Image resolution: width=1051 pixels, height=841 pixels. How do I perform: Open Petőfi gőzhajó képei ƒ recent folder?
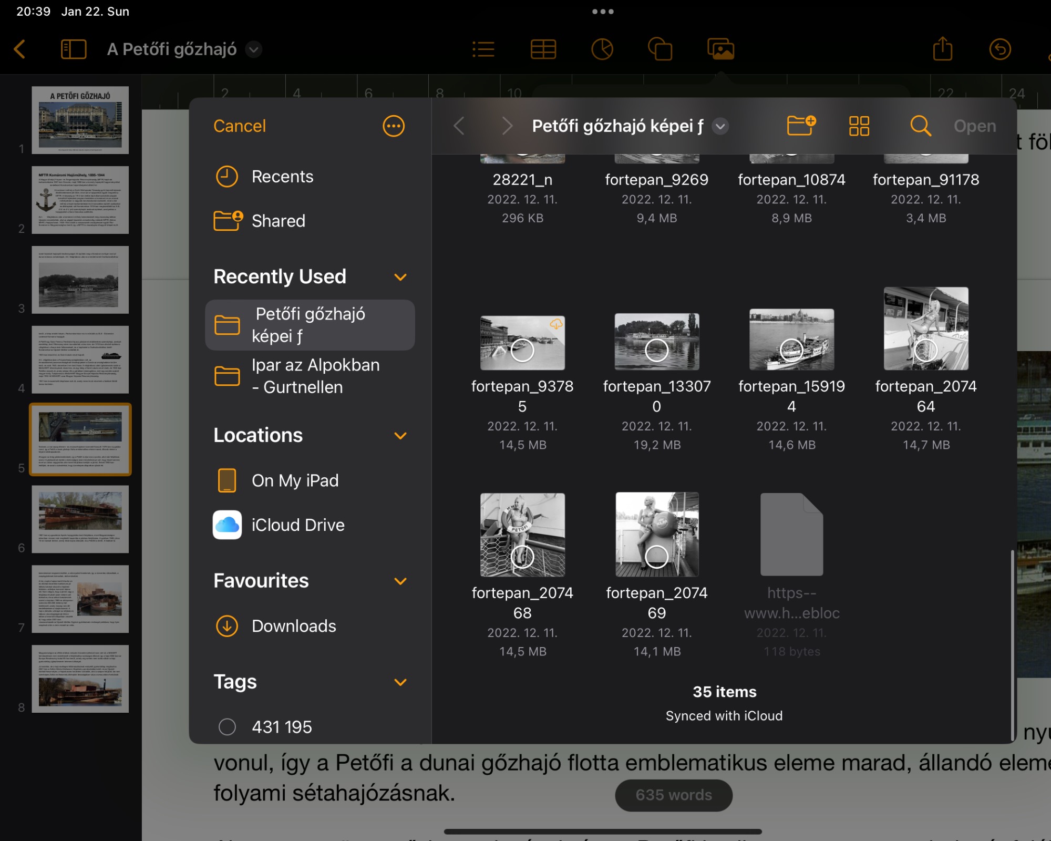coord(310,325)
